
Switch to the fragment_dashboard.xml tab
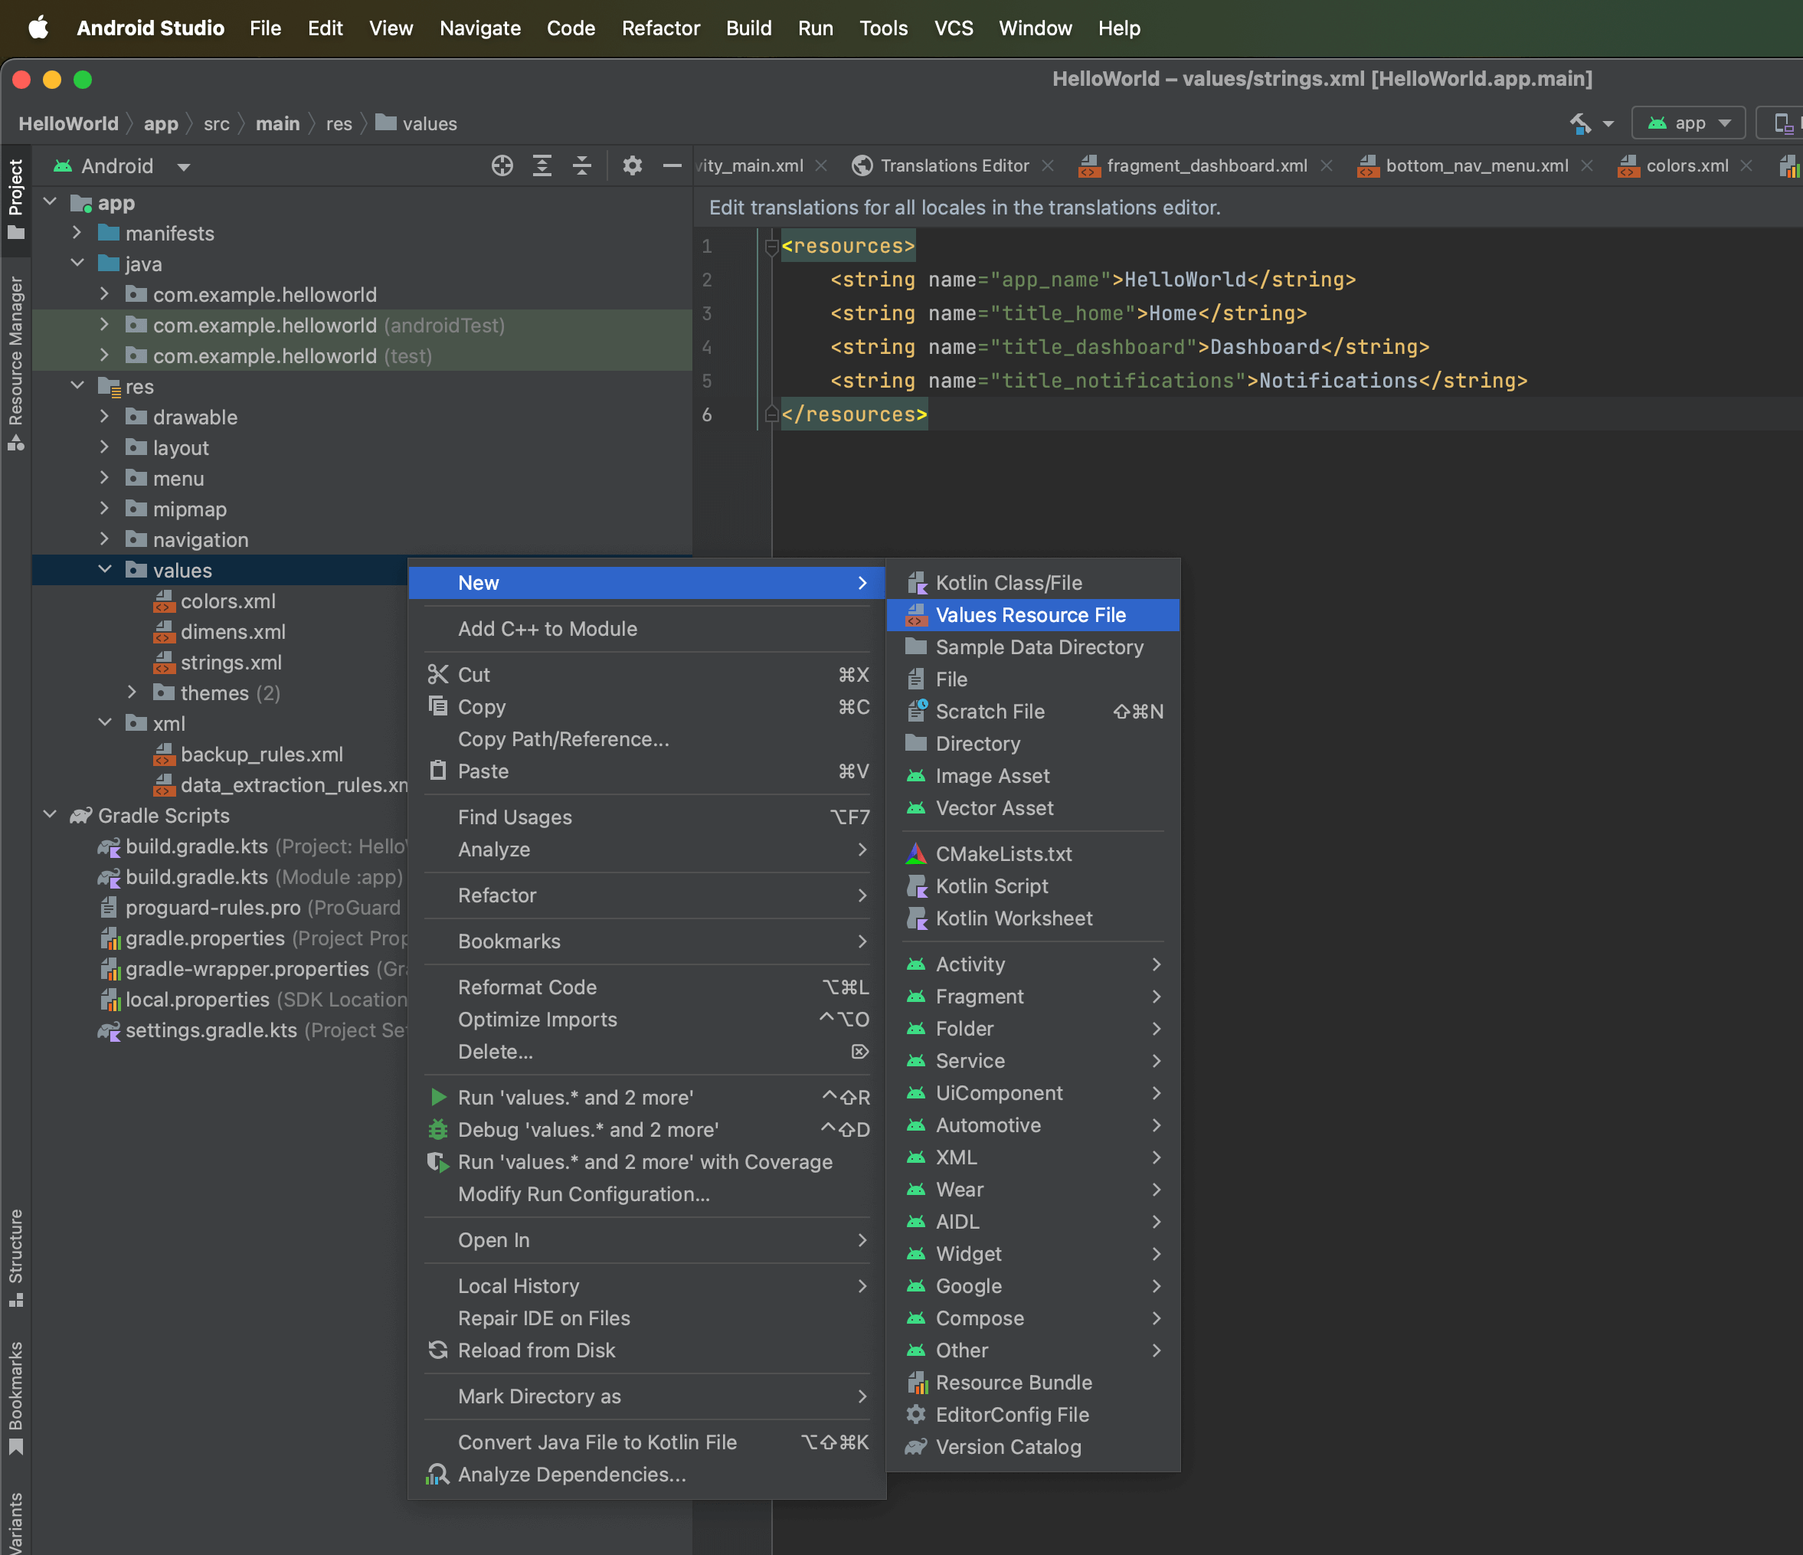(1206, 166)
